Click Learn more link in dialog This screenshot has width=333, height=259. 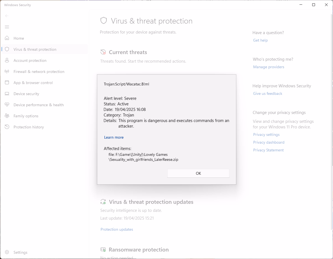(x=114, y=137)
